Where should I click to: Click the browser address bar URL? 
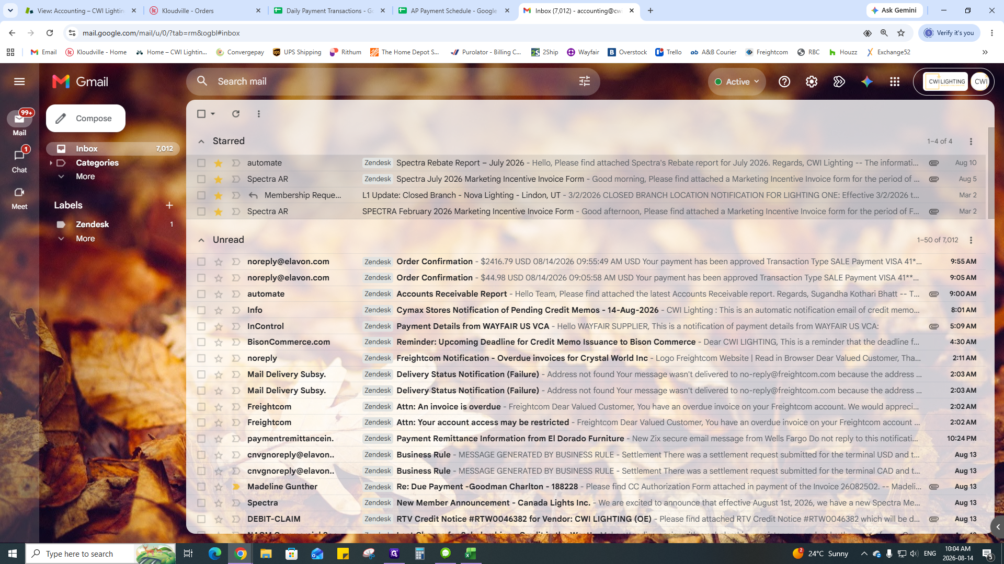point(161,33)
